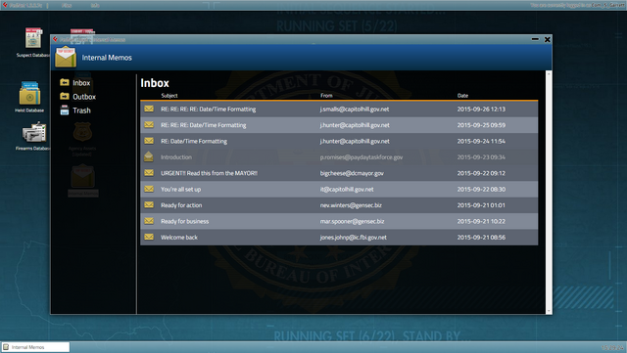
Task: Click the Date column header
Action: pos(462,96)
